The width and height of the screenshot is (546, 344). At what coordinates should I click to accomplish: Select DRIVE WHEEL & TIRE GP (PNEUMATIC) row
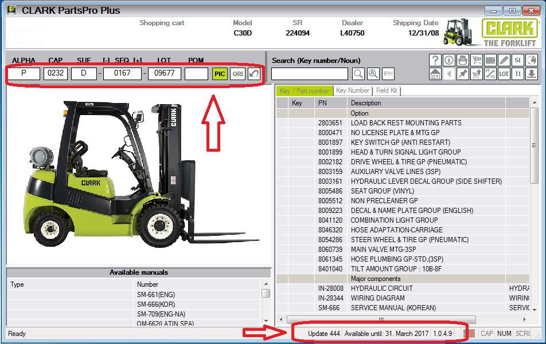tap(403, 162)
